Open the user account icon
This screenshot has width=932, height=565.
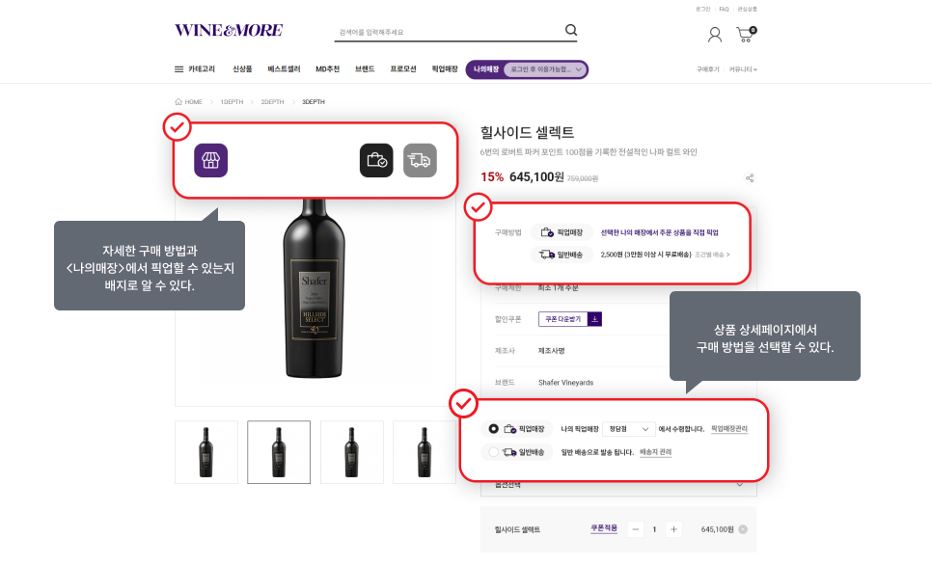tap(715, 35)
